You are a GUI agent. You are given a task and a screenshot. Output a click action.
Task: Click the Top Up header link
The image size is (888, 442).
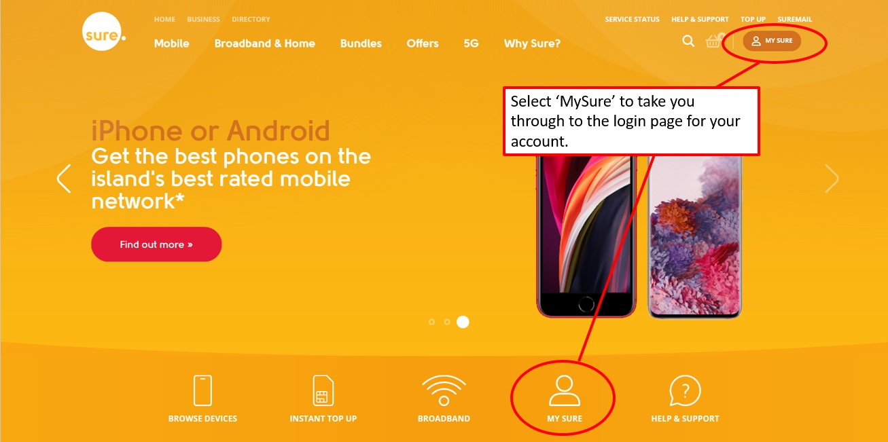[x=753, y=20]
